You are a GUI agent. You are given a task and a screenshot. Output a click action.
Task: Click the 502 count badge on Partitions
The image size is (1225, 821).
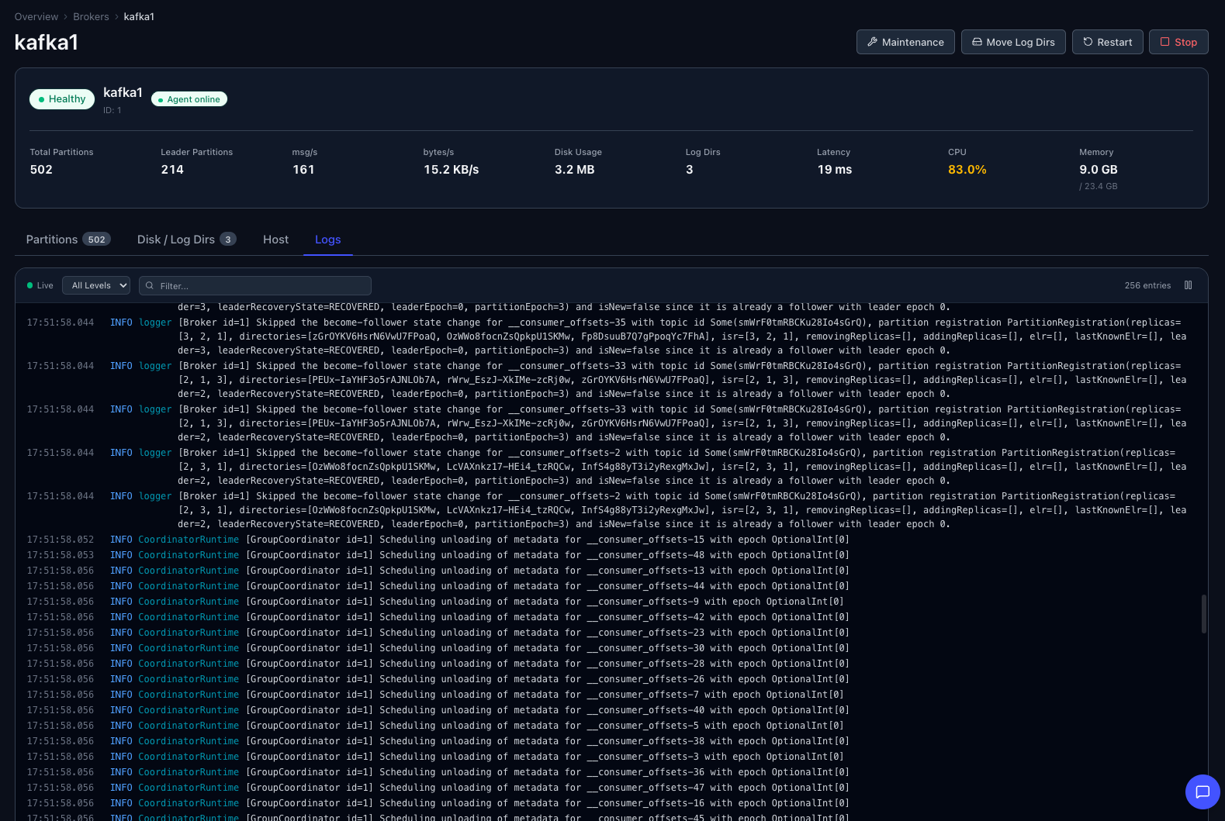(x=96, y=240)
